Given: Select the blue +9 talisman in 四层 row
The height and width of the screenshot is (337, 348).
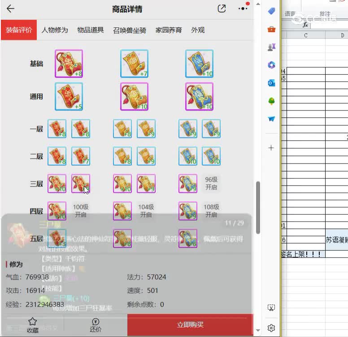Looking at the screenshot, I should click(x=188, y=211).
